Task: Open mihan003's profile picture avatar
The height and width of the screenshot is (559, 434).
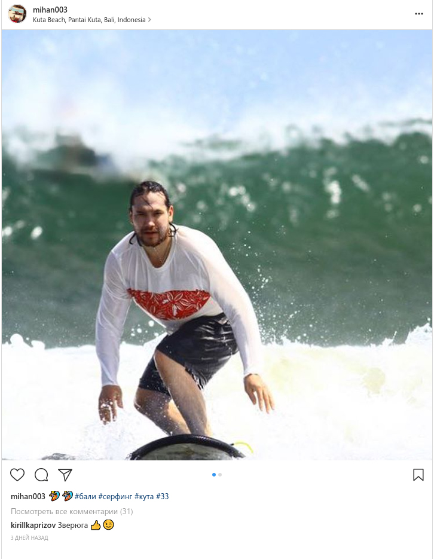Action: [17, 14]
